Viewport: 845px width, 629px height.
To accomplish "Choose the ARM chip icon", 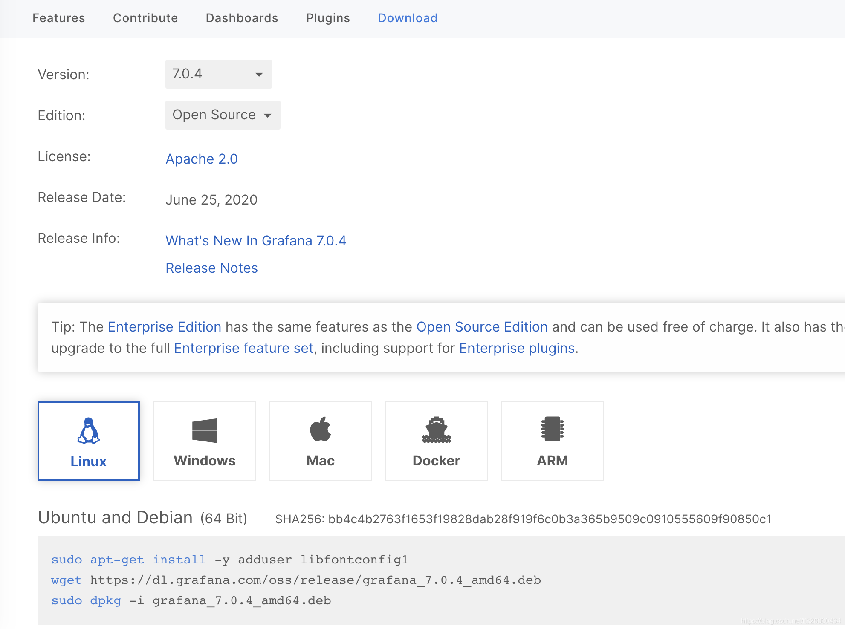I will tap(552, 430).
